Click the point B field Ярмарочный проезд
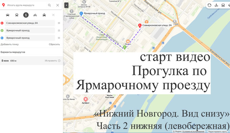230x133 pixels. point(30,31)
